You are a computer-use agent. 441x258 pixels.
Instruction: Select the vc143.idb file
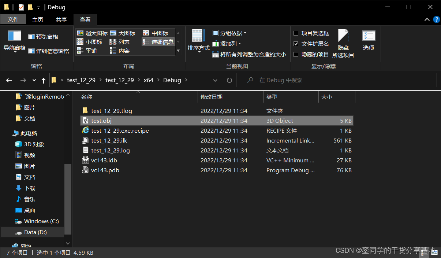217,160
